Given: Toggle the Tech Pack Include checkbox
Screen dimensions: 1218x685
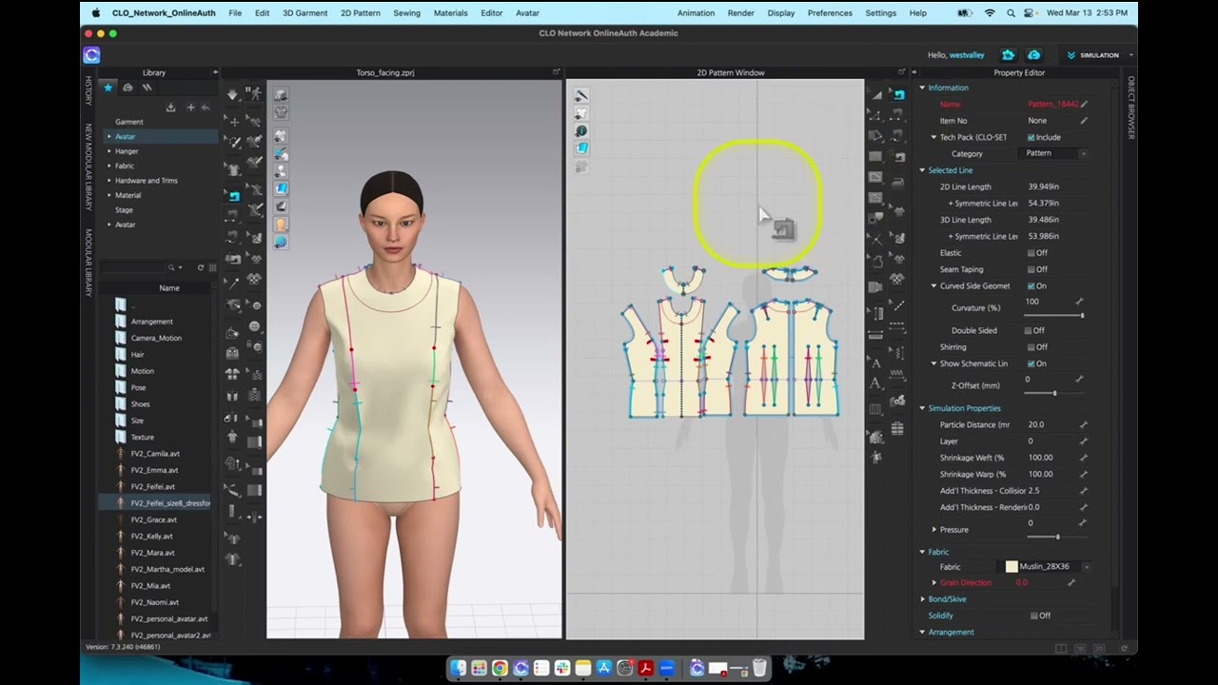Looking at the screenshot, I should (1031, 137).
